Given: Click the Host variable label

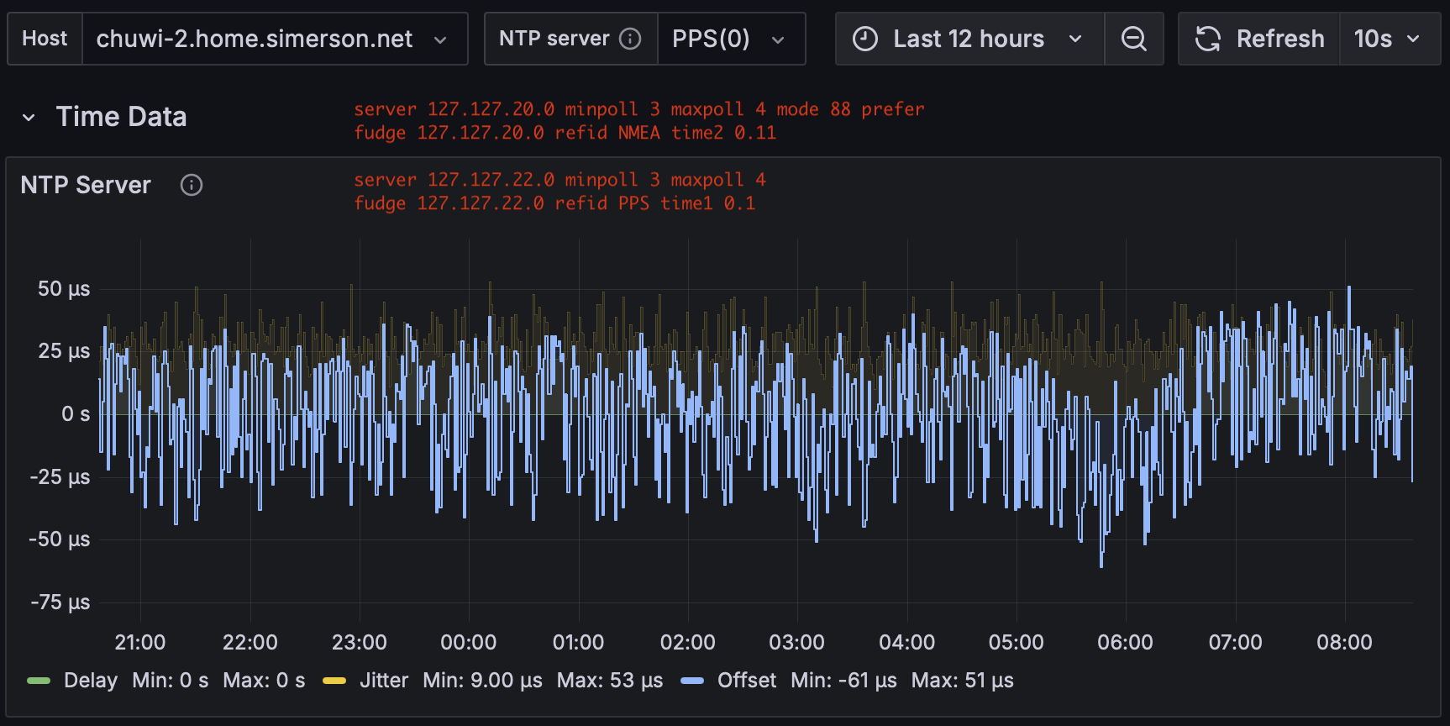Looking at the screenshot, I should point(45,39).
